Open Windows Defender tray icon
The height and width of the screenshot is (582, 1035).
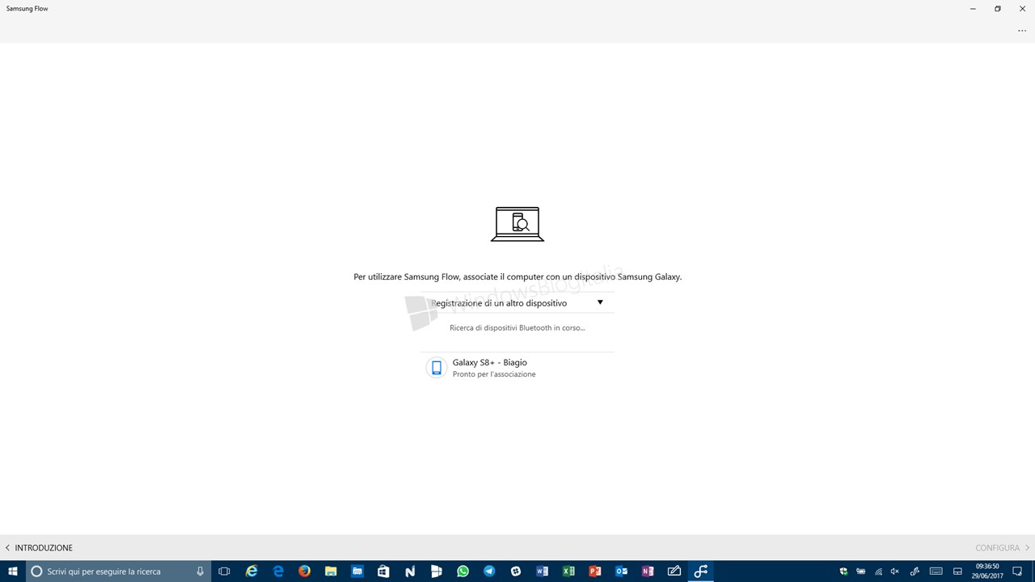coord(843,571)
